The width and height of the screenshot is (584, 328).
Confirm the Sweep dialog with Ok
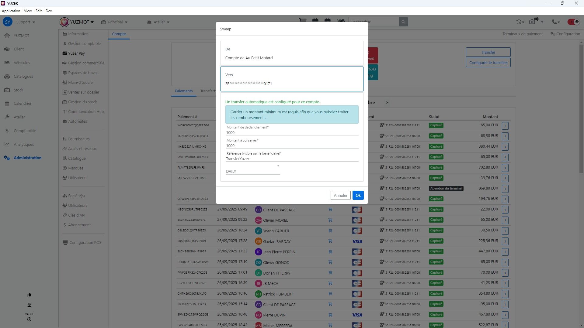point(358,196)
